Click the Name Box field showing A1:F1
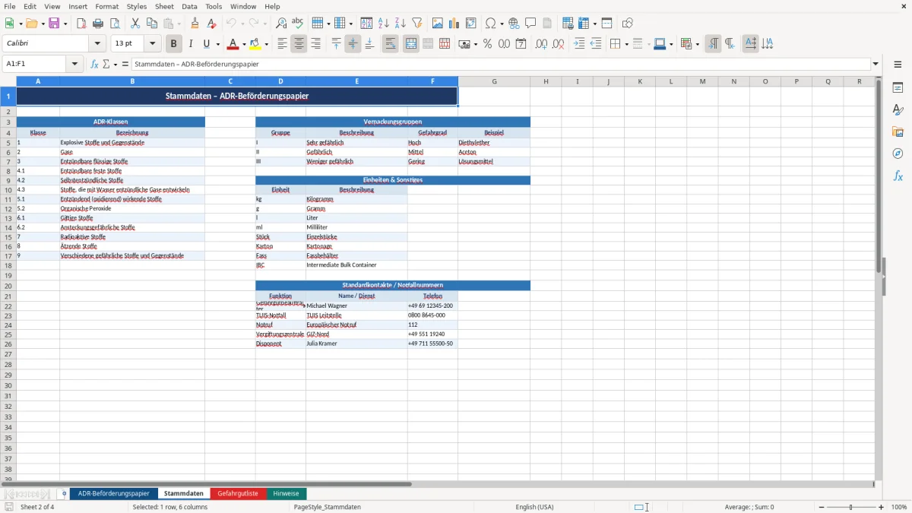This screenshot has height=513, width=912. coord(36,64)
